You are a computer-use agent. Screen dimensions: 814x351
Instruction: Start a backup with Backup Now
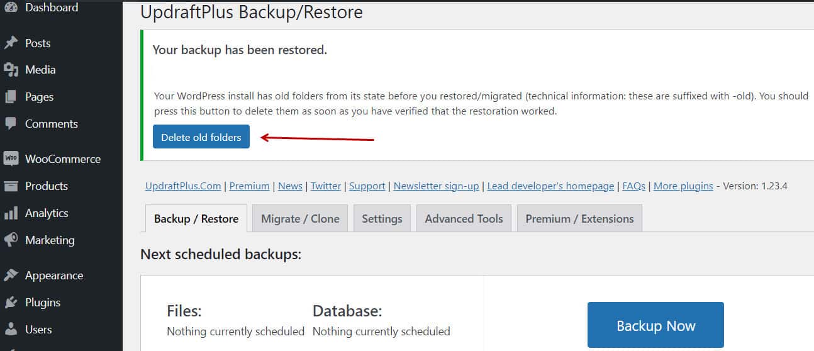[655, 325]
